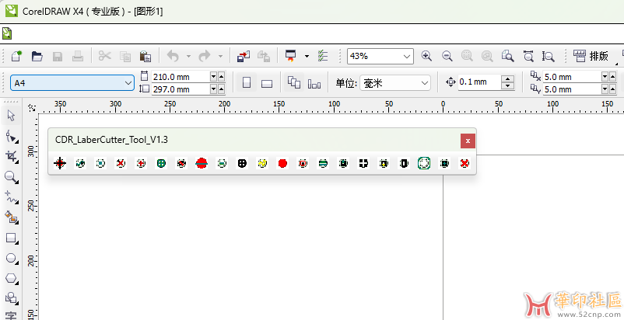Click the Save icon
Screen dimensions: 624x320
pyautogui.click(x=58, y=57)
